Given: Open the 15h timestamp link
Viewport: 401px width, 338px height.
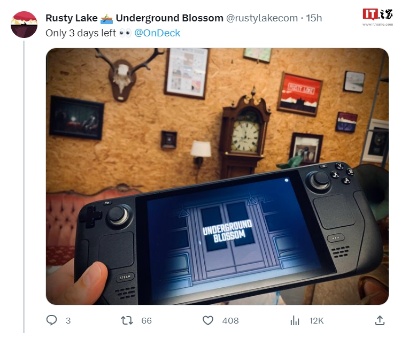Looking at the screenshot, I should 314,18.
